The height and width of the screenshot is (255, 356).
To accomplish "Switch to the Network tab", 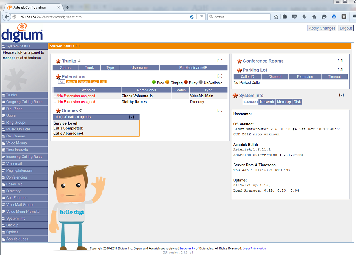I will 267,102.
